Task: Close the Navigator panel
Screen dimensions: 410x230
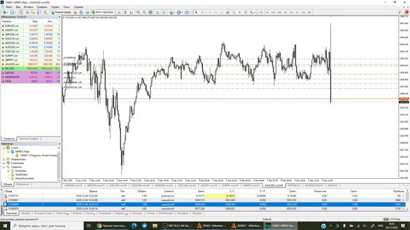Action: tap(59, 144)
